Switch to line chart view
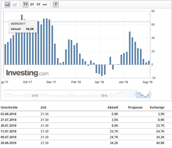The height and width of the screenshot is (148, 172). click(x=15, y=4)
